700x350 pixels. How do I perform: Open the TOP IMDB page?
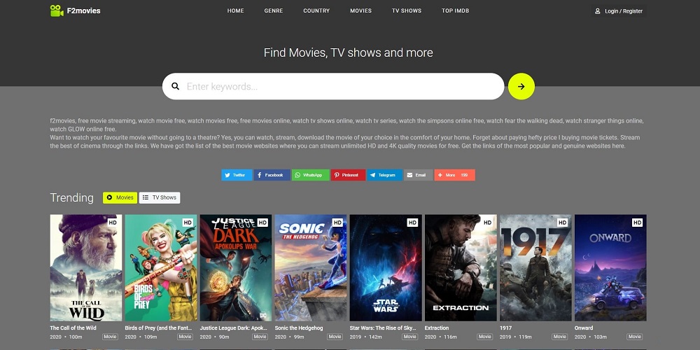[x=456, y=10]
